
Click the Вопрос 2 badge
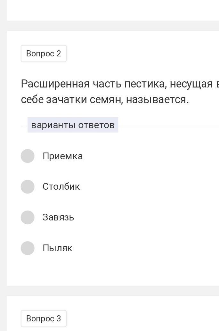click(x=44, y=54)
